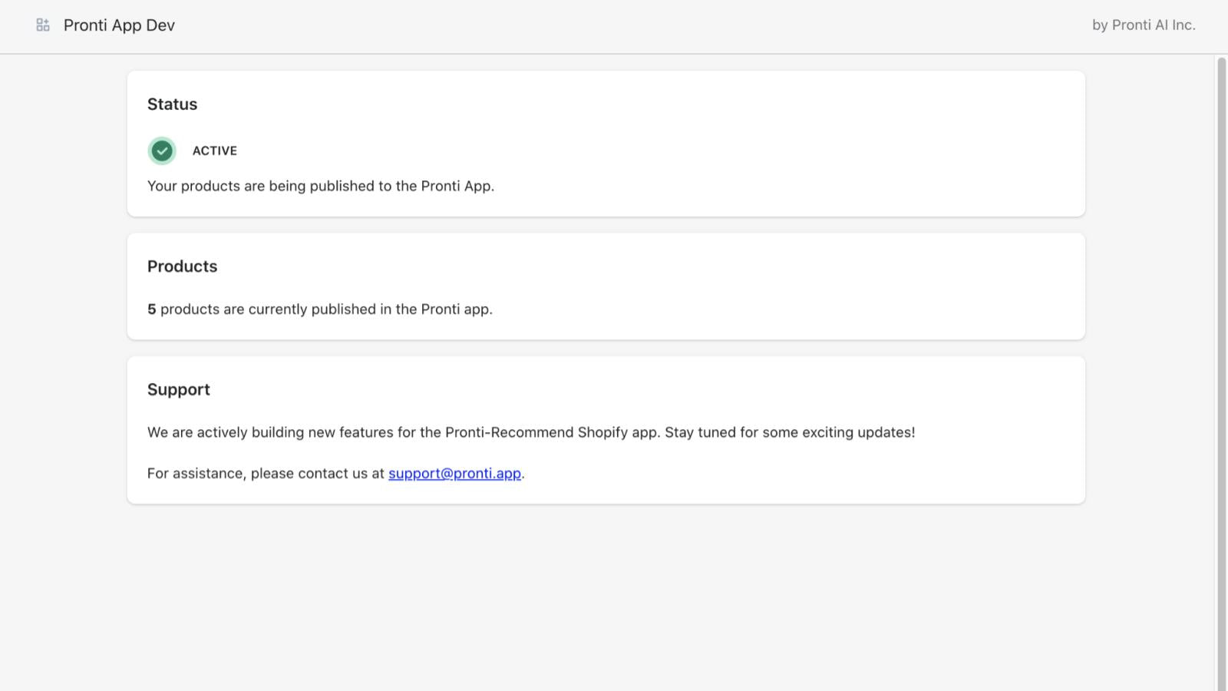This screenshot has height=691, width=1228.
Task: Click the For assistance, please contact us text
Action: pyautogui.click(x=266, y=474)
